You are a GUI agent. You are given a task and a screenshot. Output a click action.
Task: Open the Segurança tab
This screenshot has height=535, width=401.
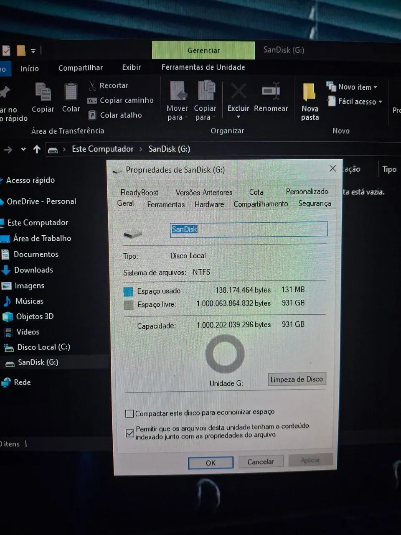[x=315, y=203]
